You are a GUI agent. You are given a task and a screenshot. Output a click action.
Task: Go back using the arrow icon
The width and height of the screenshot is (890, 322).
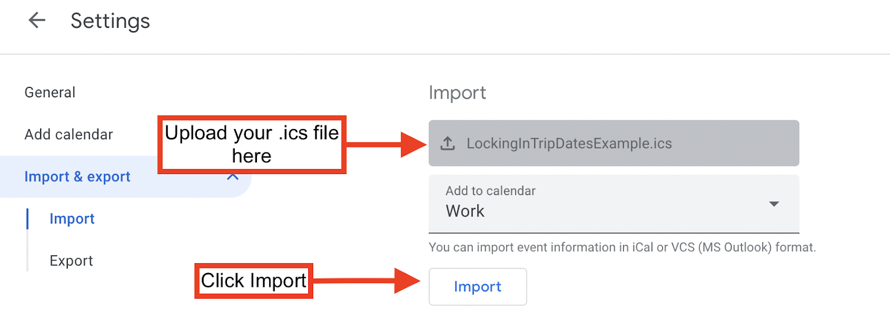coord(37,21)
